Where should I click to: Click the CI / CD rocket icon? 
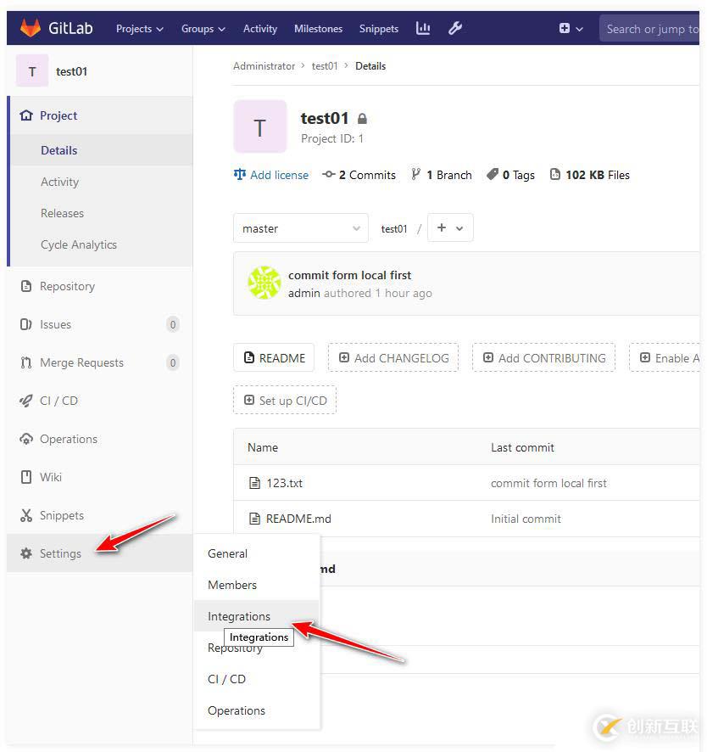26,401
